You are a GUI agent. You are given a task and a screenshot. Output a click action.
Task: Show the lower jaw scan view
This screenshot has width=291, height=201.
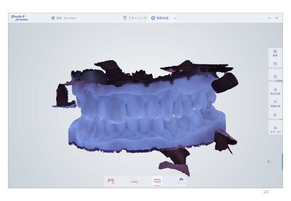coord(134,181)
